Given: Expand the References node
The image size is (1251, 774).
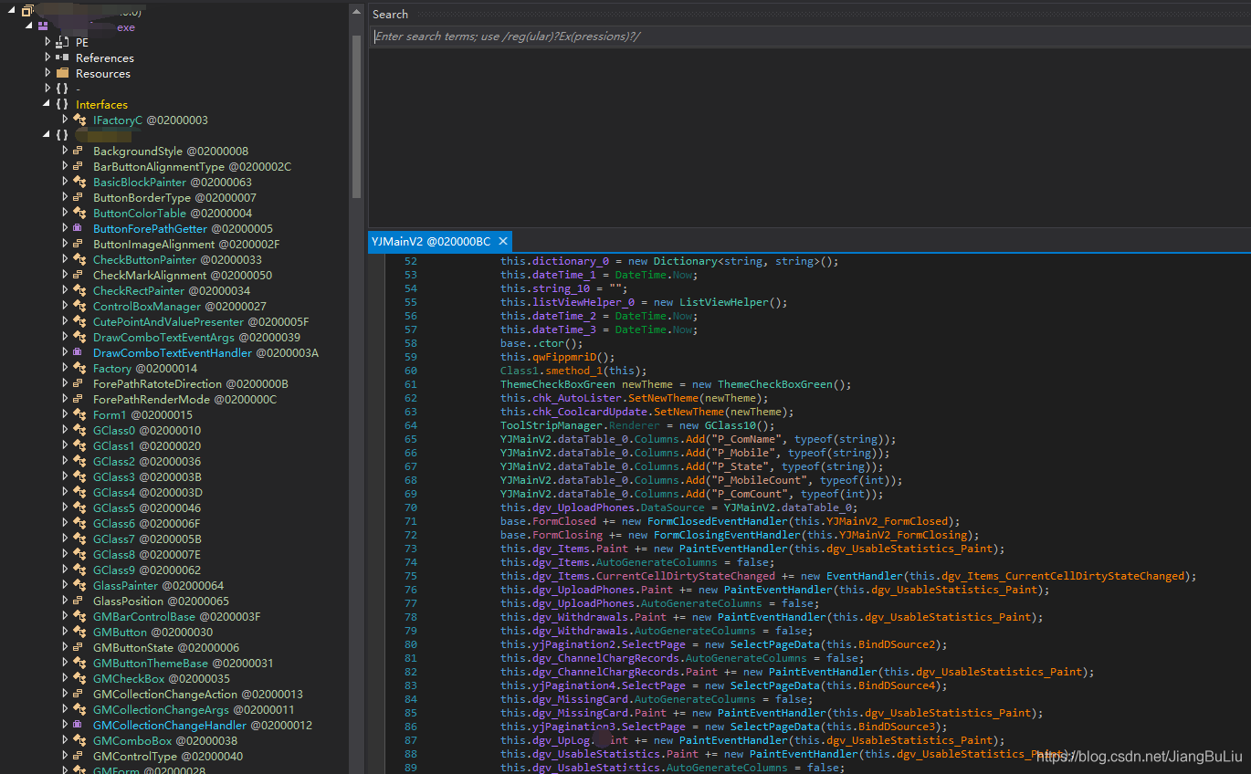Looking at the screenshot, I should [x=47, y=58].
